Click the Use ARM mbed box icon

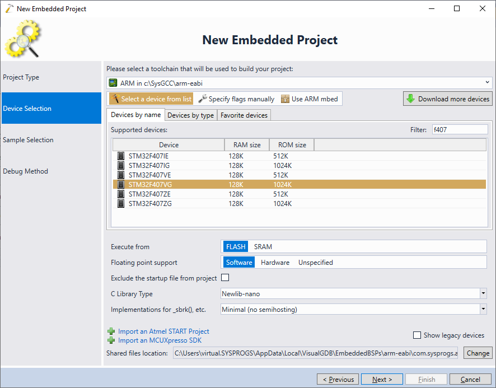(286, 99)
